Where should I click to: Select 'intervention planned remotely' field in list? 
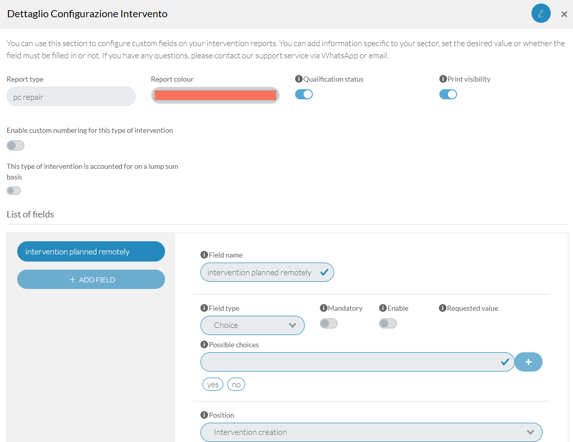tap(91, 251)
